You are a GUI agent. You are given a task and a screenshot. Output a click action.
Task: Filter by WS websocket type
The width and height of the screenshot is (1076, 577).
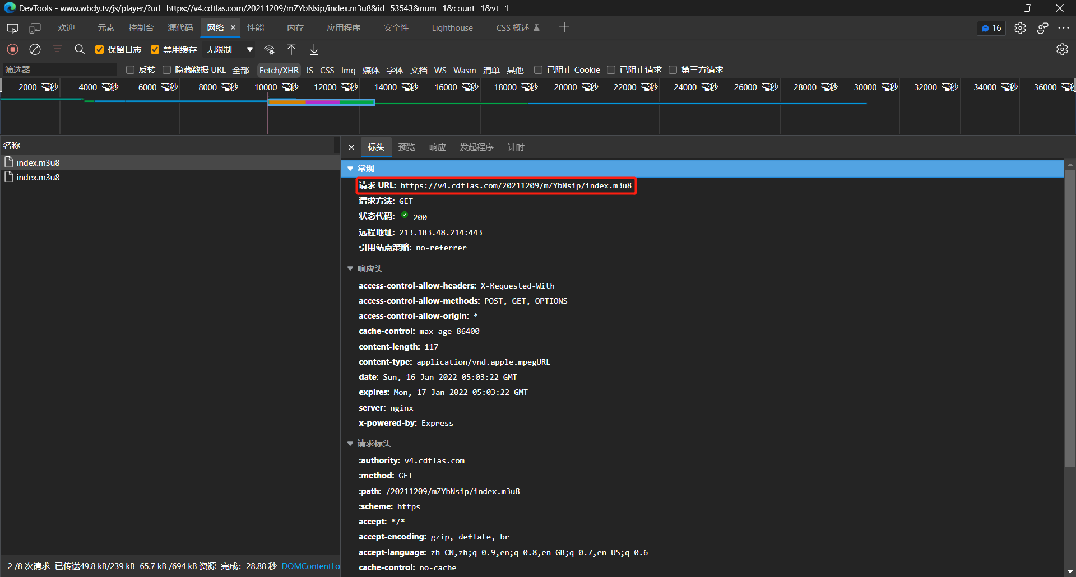pos(440,70)
